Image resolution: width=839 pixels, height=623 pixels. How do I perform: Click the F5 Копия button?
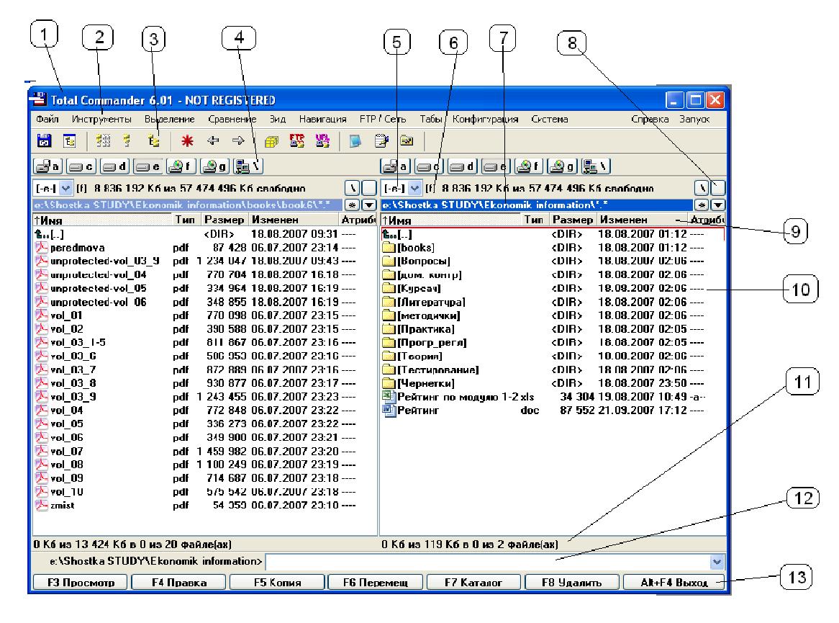point(277,582)
